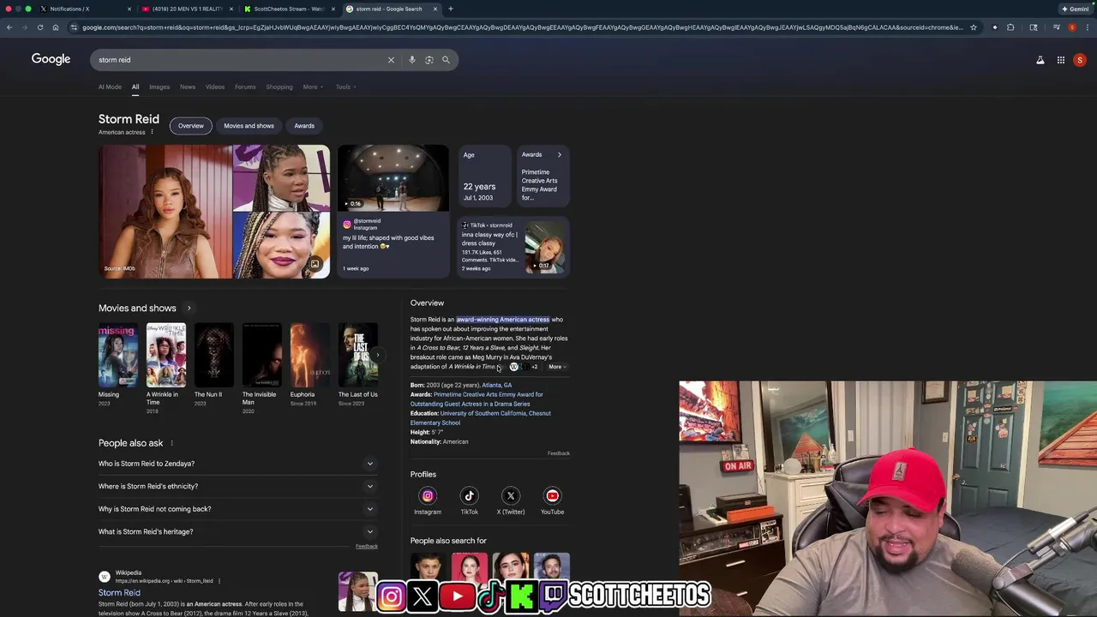Click the browser home icon

[x=56, y=27]
